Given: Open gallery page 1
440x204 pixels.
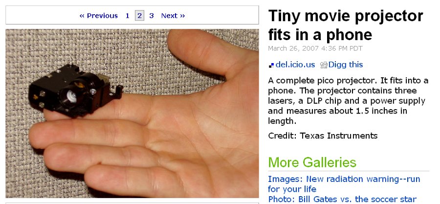Looking at the screenshot, I should [128, 16].
